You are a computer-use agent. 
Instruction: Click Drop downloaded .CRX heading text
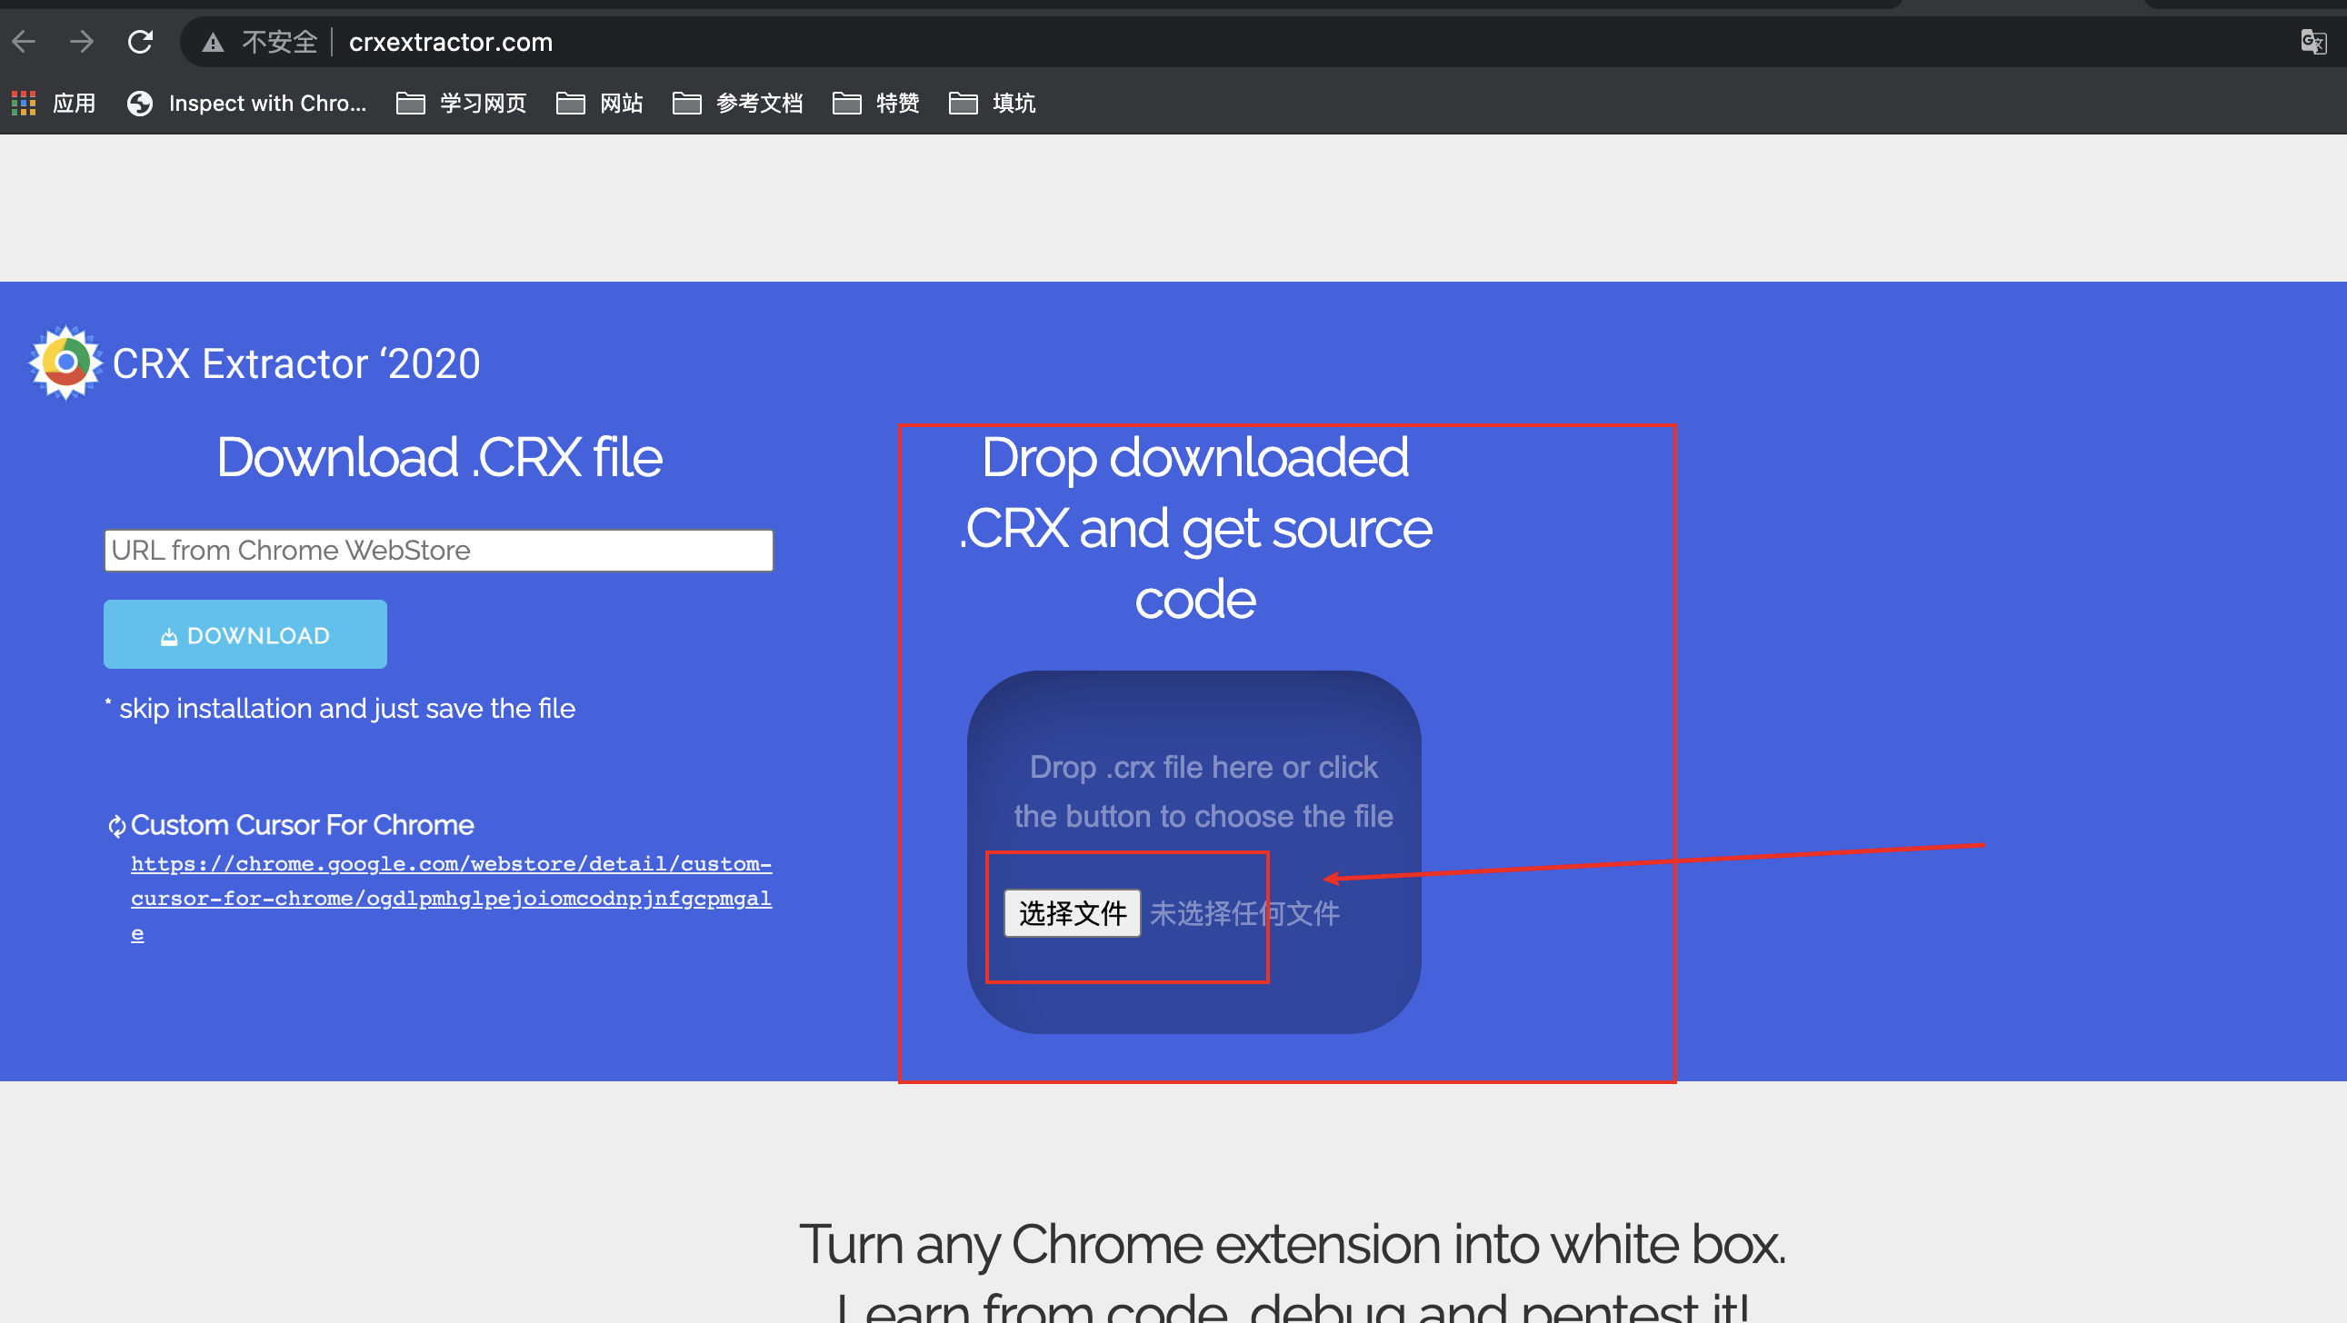point(1194,528)
